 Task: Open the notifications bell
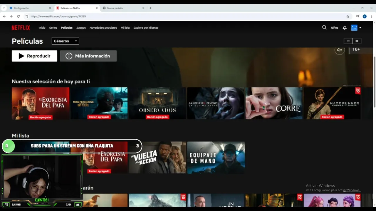coord(345,28)
